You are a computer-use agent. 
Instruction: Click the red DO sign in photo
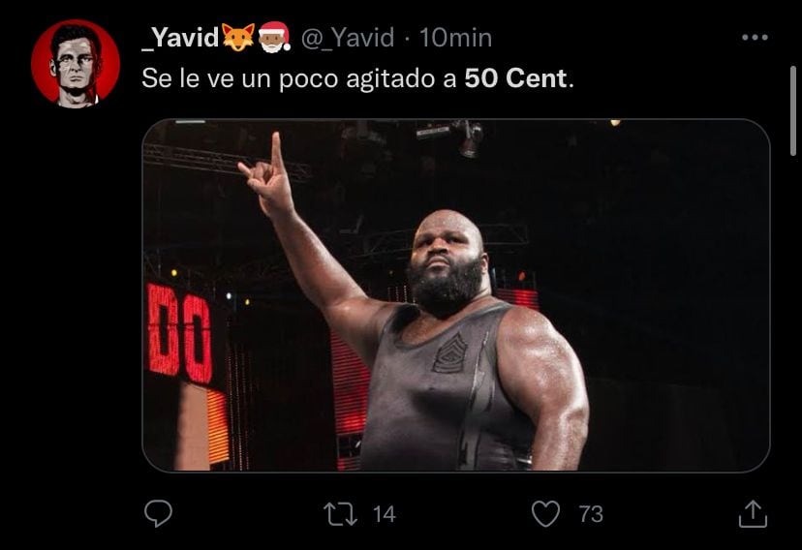coord(179,333)
